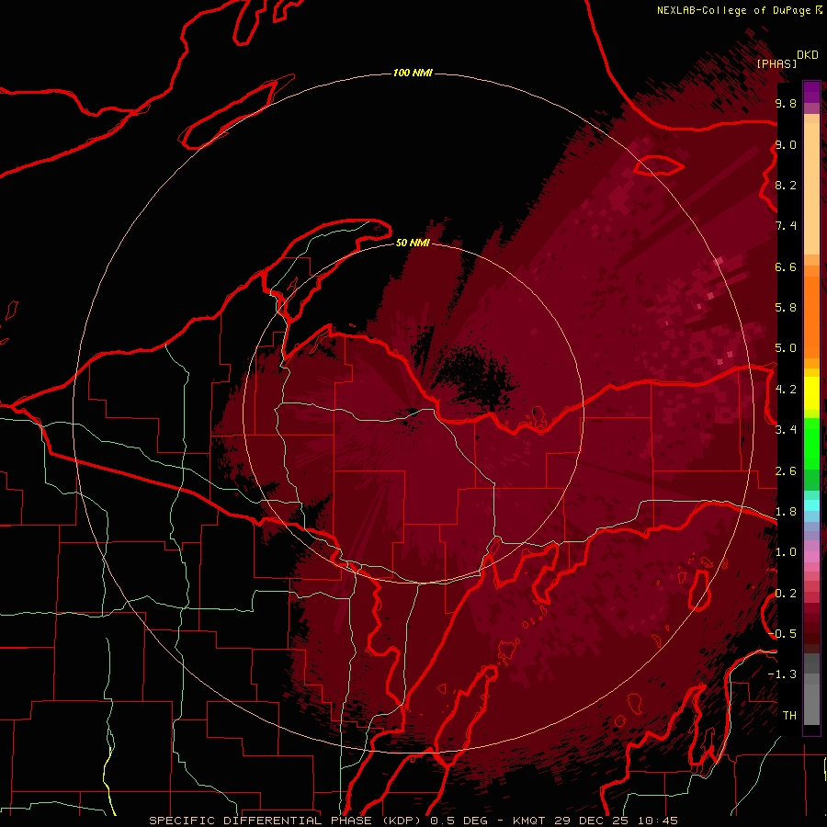Click the SPECIFIC DIFFERENTIAL PHASE caption text
The image size is (827, 827).
(261, 821)
